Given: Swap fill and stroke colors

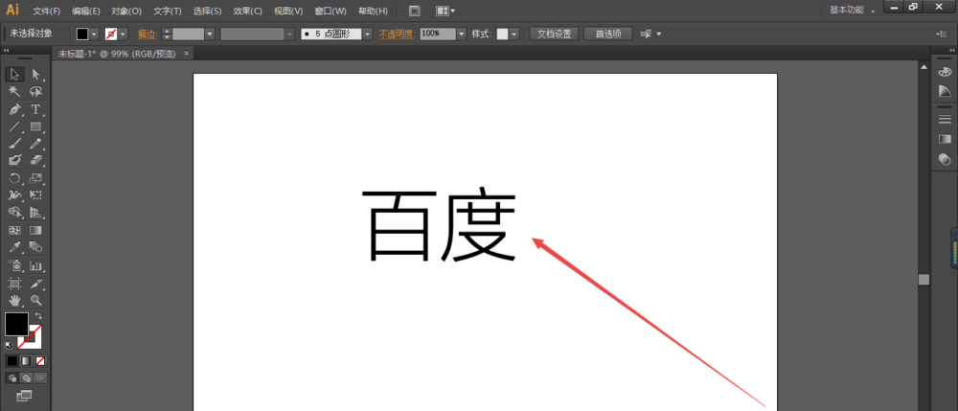Looking at the screenshot, I should 38,316.
